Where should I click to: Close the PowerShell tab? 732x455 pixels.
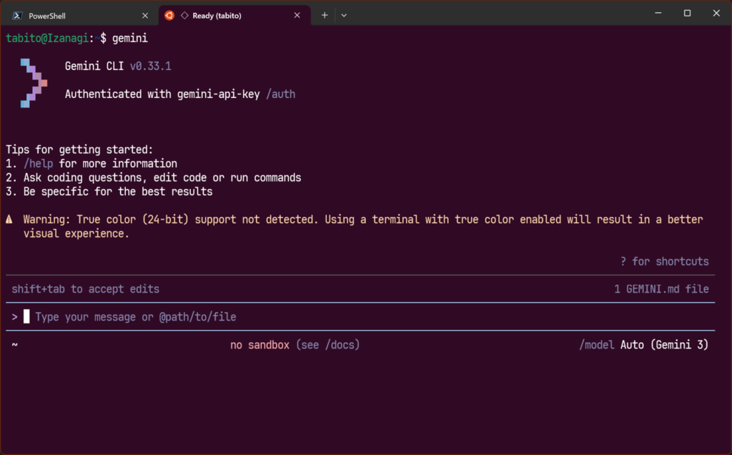tap(145, 16)
